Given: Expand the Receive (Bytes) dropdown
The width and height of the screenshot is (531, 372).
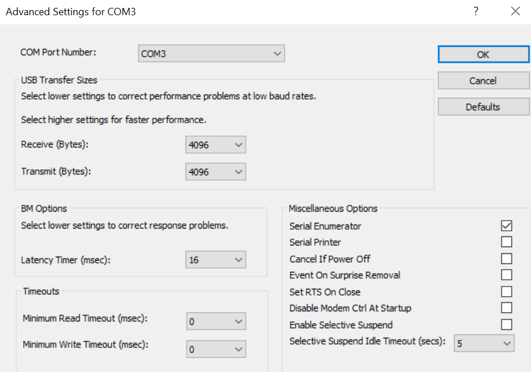Looking at the screenshot, I should pyautogui.click(x=216, y=145).
